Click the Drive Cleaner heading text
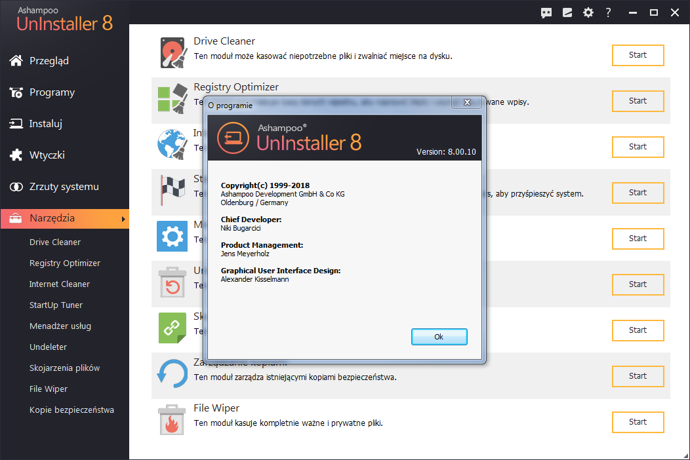The height and width of the screenshot is (460, 690). tap(224, 41)
